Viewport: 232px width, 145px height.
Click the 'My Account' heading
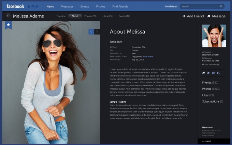point(207,127)
